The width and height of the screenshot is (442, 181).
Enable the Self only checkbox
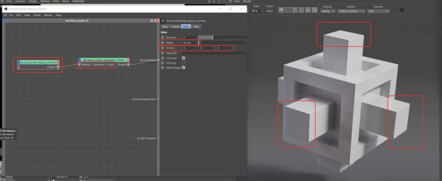184,63
